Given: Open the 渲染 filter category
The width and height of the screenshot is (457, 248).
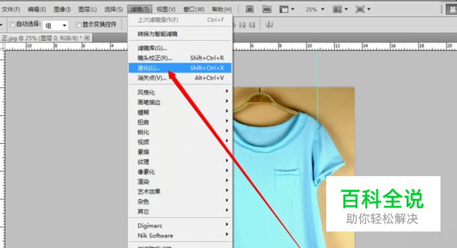Looking at the screenshot, I should [180, 181].
